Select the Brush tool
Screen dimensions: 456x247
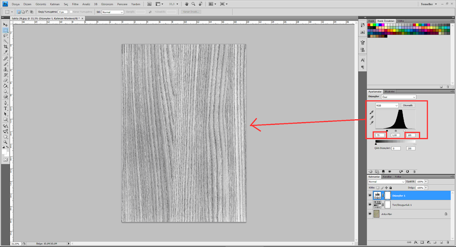click(x=5, y=64)
